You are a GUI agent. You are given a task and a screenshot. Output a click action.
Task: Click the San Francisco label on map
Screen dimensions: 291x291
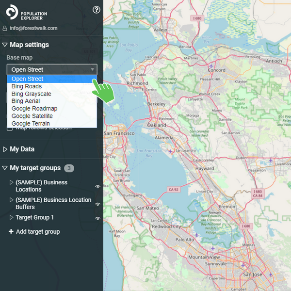click(x=119, y=133)
